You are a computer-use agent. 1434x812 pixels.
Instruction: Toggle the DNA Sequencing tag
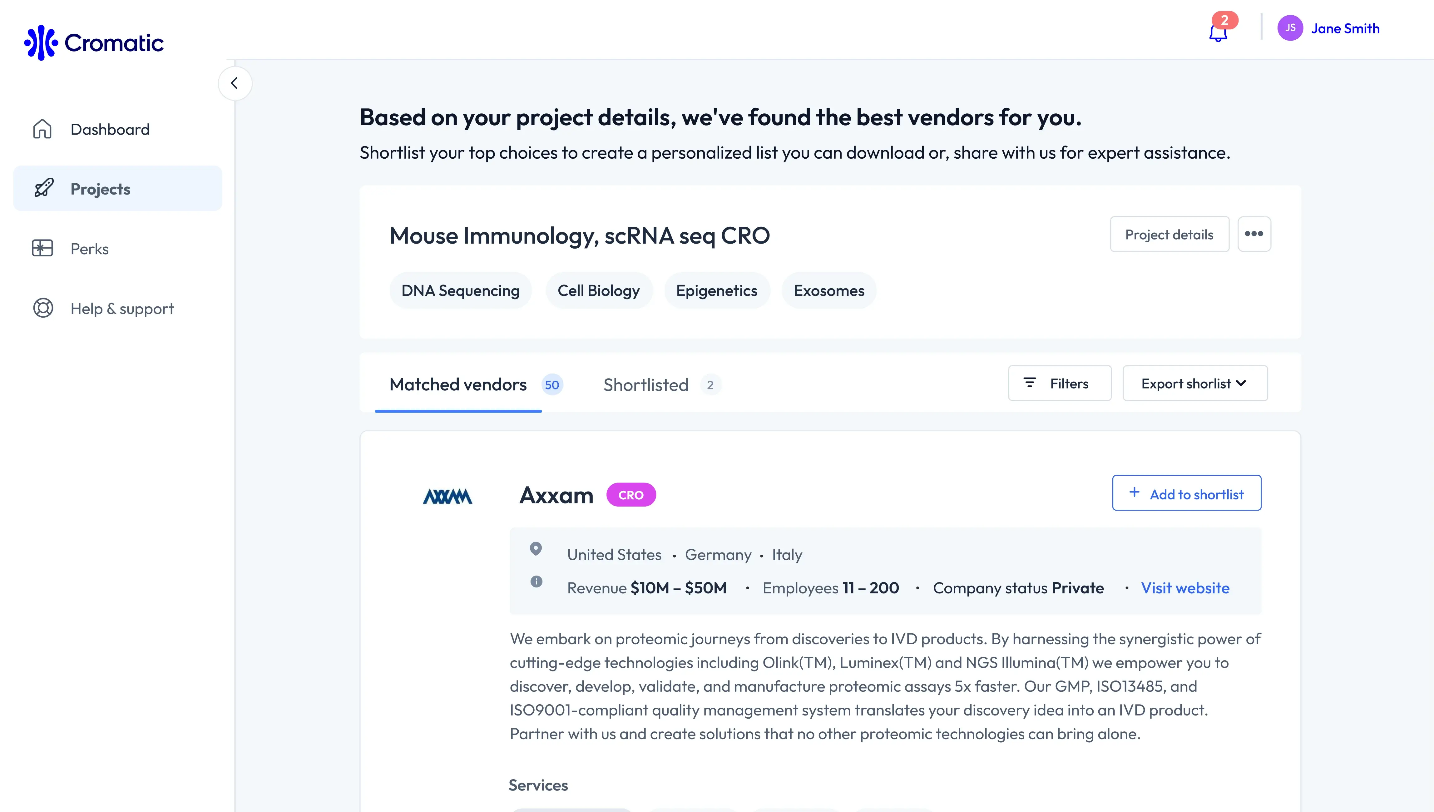click(460, 290)
